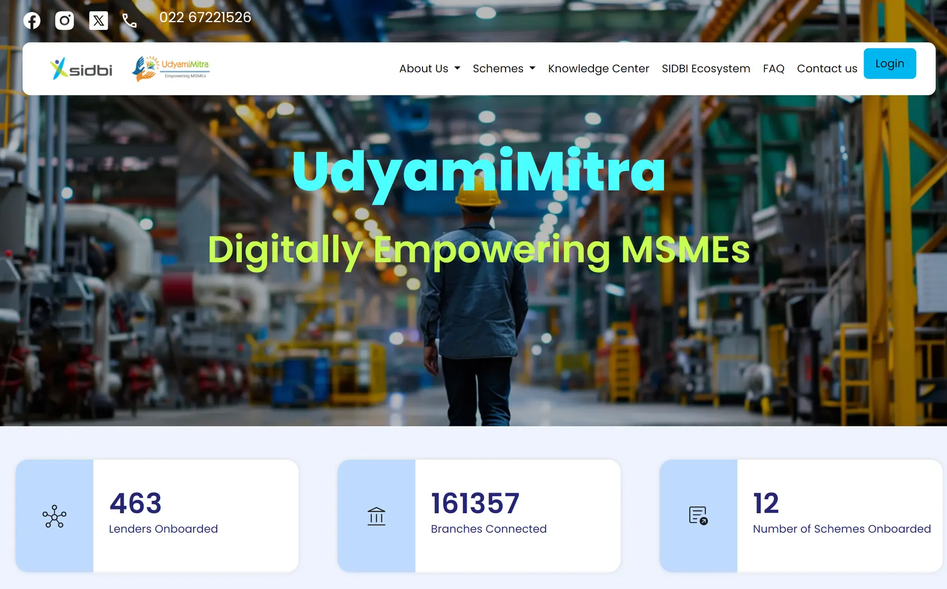Open the Knowledge Center page
Image resolution: width=947 pixels, height=589 pixels.
(598, 68)
